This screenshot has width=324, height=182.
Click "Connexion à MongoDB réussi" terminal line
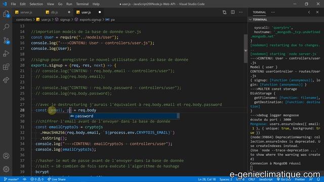coord(275,163)
